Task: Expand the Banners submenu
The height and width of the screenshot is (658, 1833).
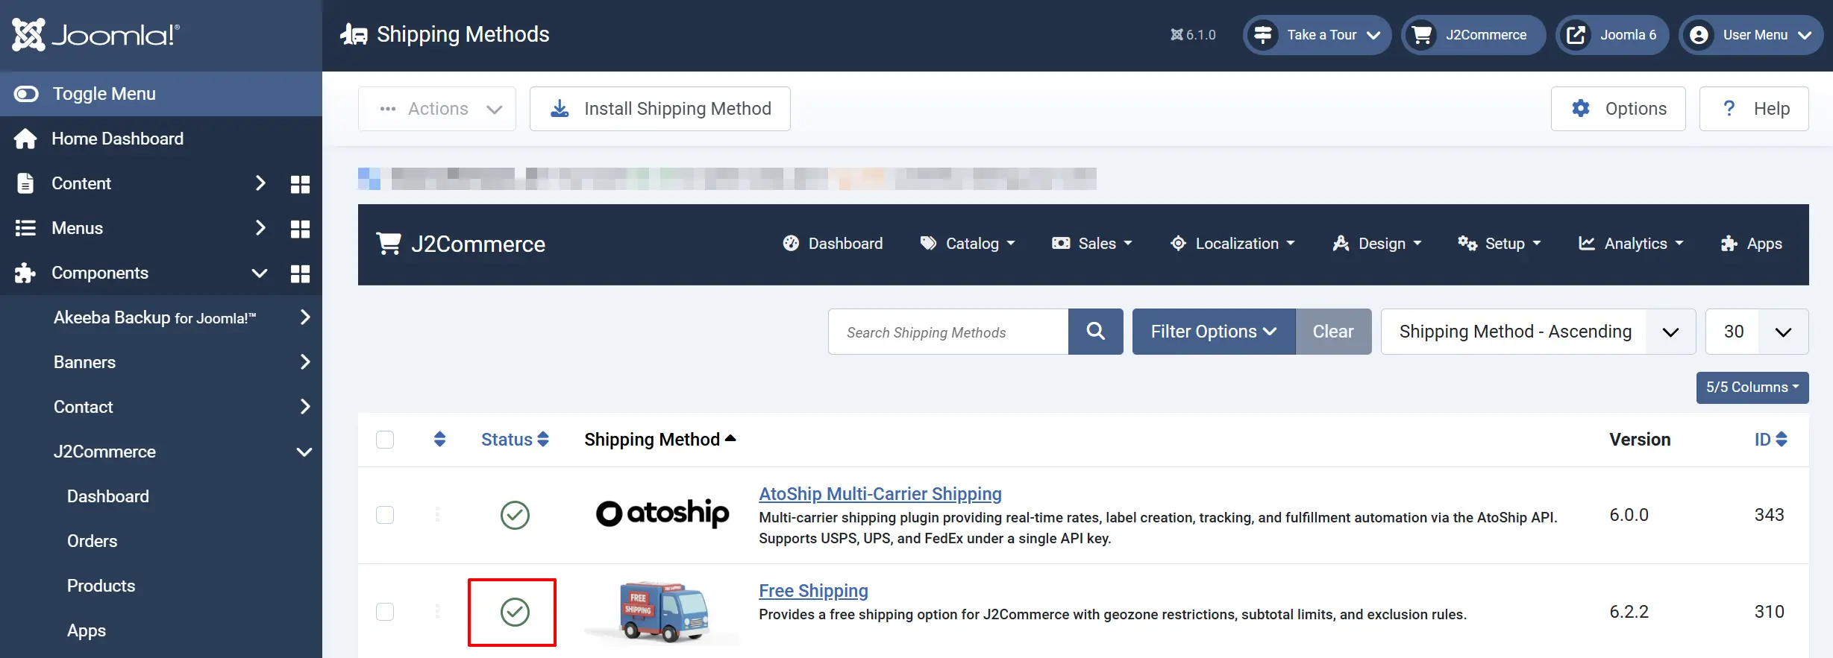Action: [x=304, y=362]
